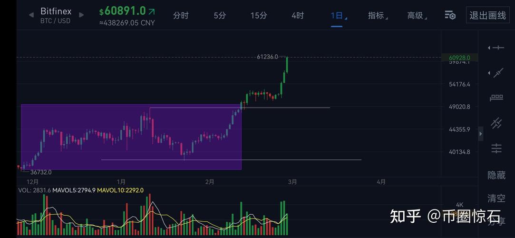Image resolution: width=515 pixels, height=238 pixels.
Task: Expand the 1日 interval dropdown
Action: [x=338, y=16]
